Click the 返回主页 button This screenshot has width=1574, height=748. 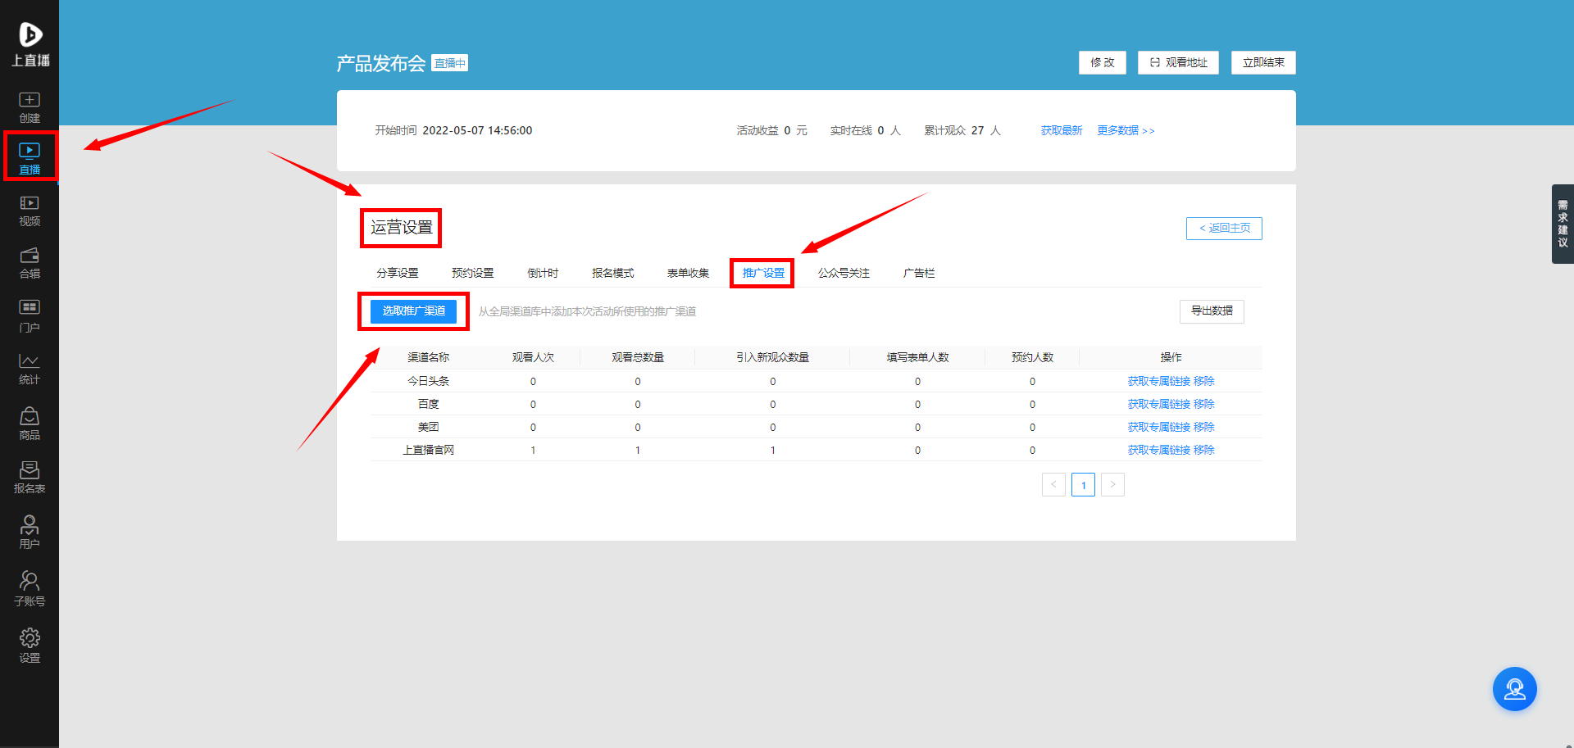[x=1224, y=228]
